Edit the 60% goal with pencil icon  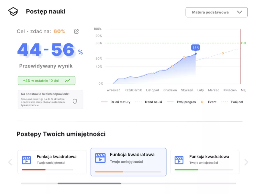(x=76, y=31)
